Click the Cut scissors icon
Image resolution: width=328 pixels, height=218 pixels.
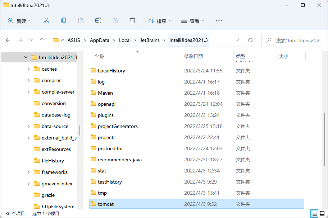pos(46,21)
